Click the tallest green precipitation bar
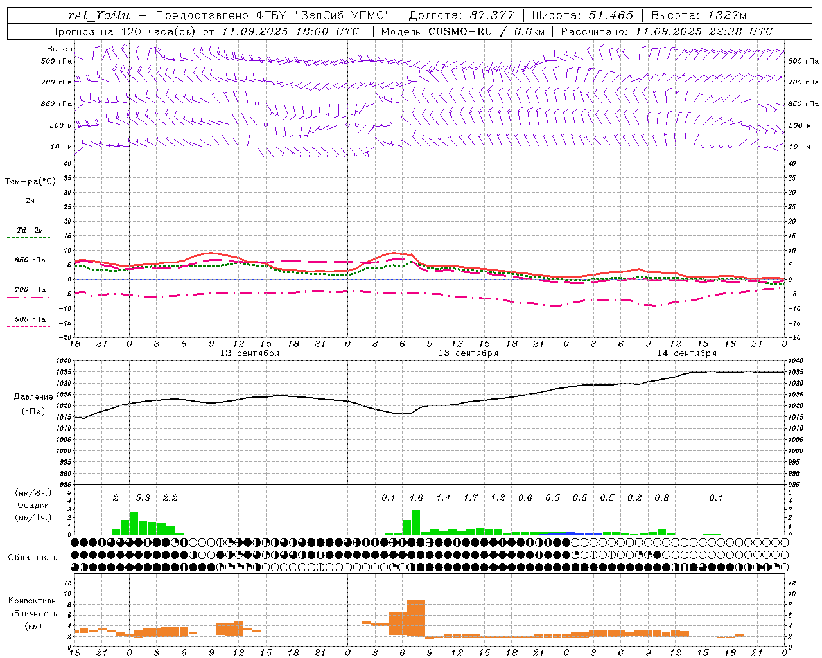This screenshot has height=658, width=822. click(x=415, y=522)
